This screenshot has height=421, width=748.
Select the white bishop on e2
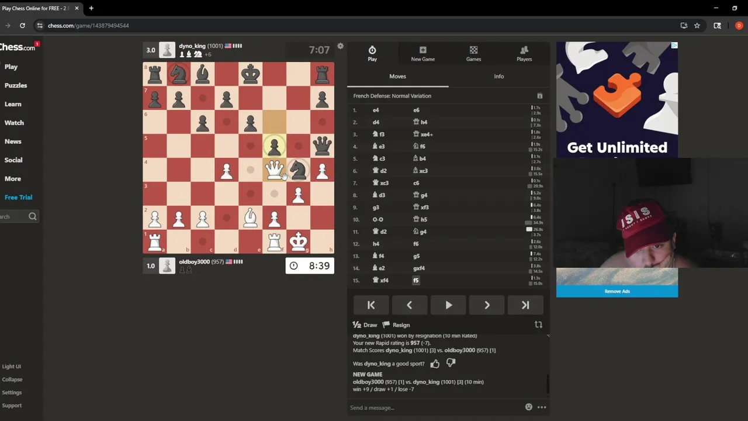[250, 218]
